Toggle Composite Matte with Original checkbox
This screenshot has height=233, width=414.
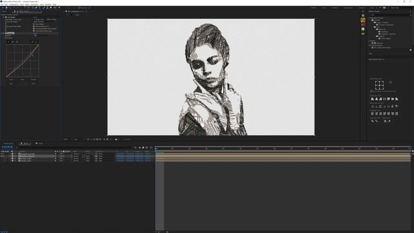[34, 28]
